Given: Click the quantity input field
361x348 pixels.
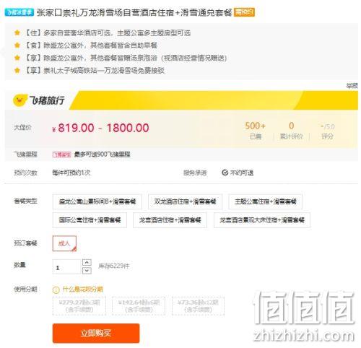Looking at the screenshot, I should tap(66, 266).
